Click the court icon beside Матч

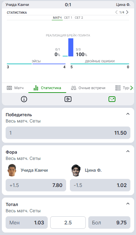pos(9,88)
